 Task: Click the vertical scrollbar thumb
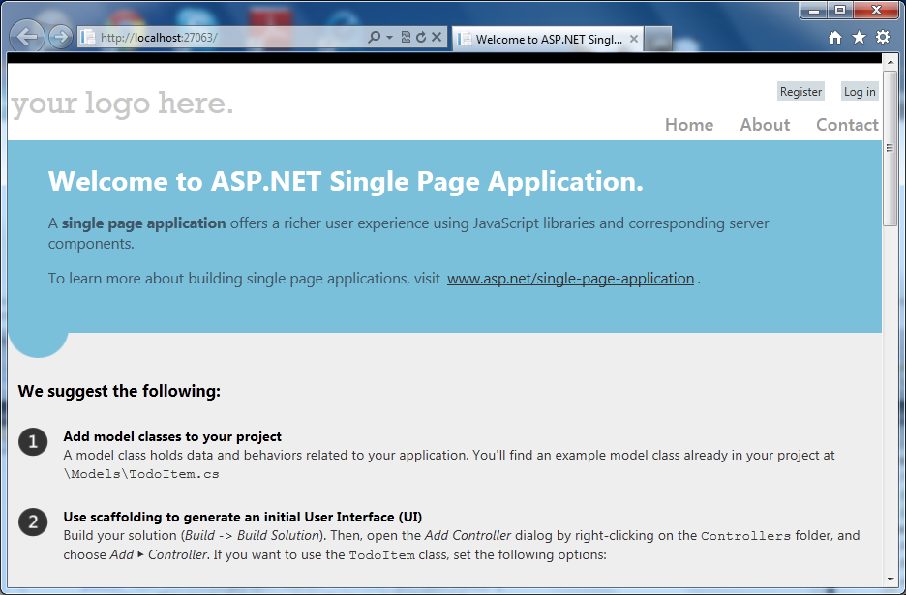(890, 148)
